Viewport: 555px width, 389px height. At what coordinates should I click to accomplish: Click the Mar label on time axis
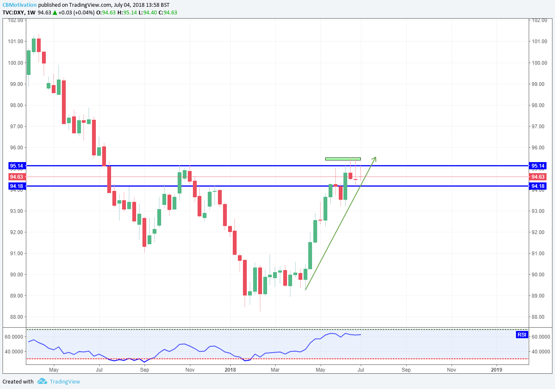(x=275, y=370)
